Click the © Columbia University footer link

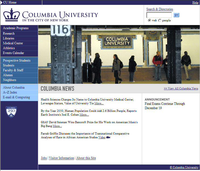pos(184,167)
